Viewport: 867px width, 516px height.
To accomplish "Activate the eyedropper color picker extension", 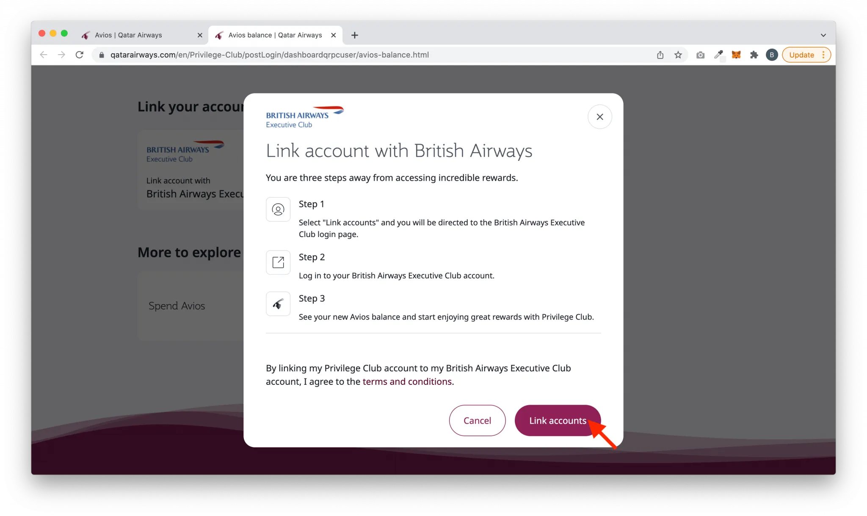I will [x=718, y=55].
